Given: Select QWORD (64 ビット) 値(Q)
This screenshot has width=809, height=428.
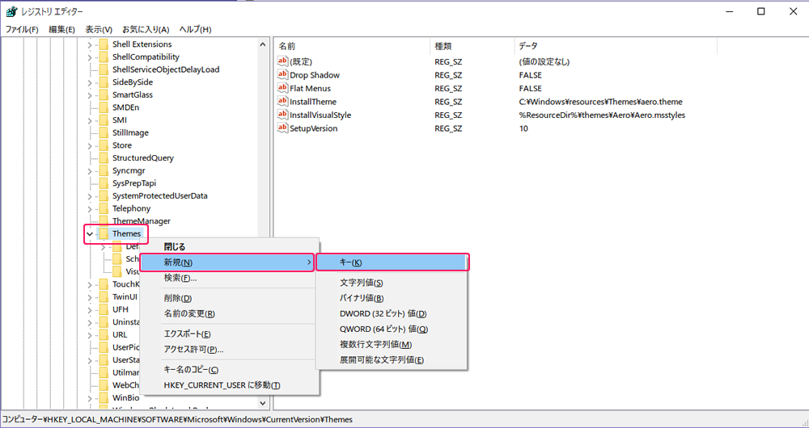Looking at the screenshot, I should [392, 329].
